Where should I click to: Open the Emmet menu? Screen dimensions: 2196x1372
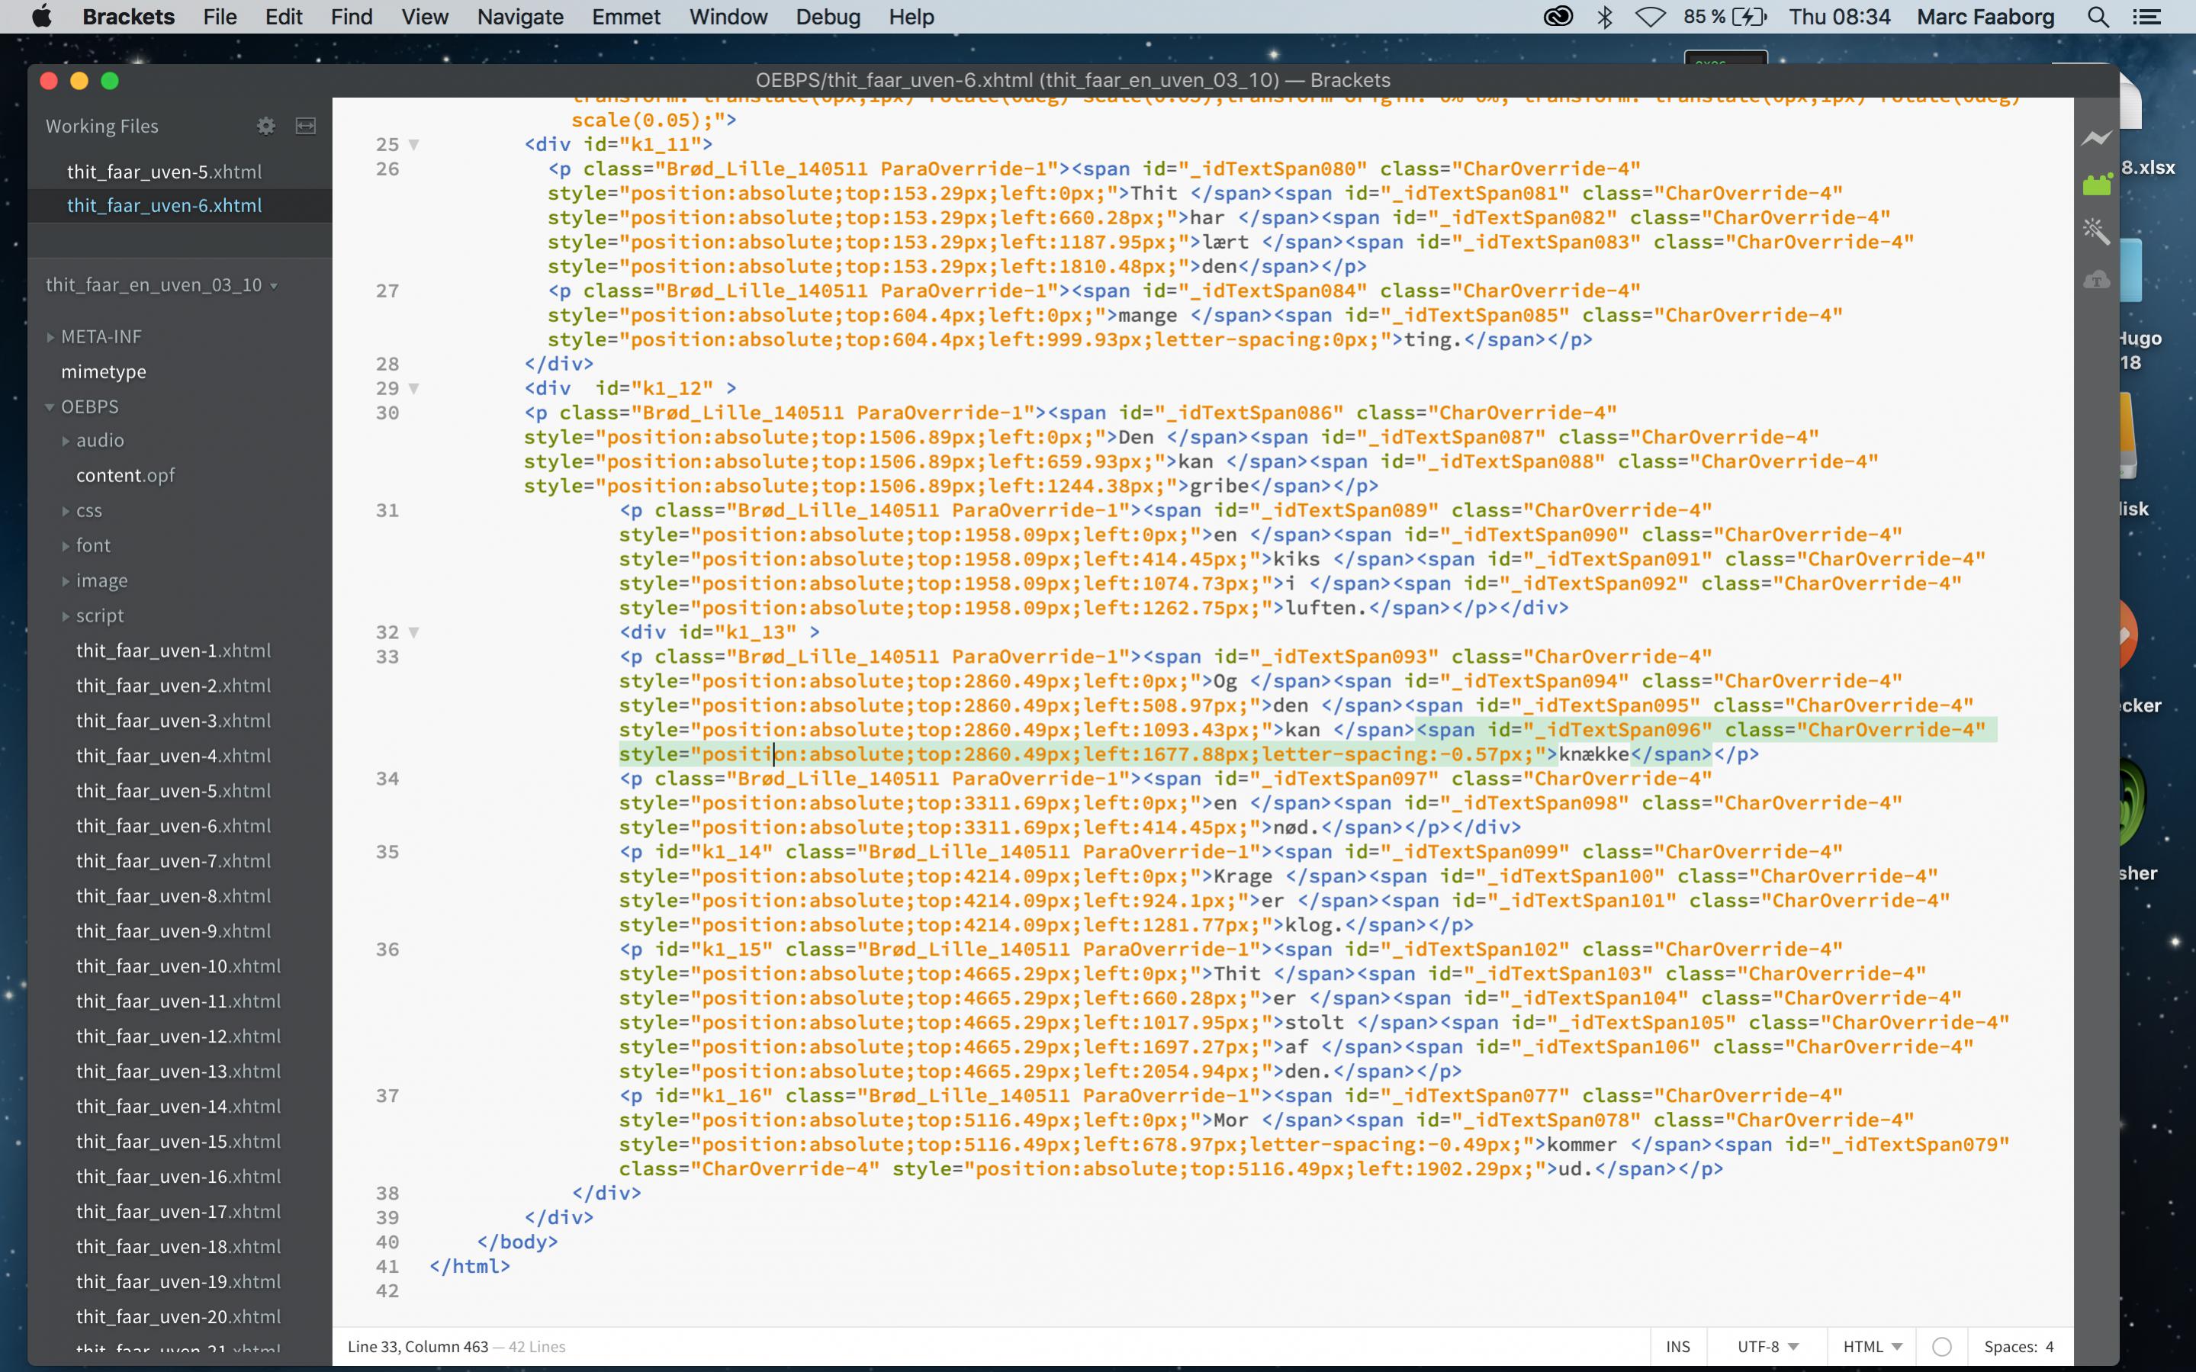pos(625,18)
